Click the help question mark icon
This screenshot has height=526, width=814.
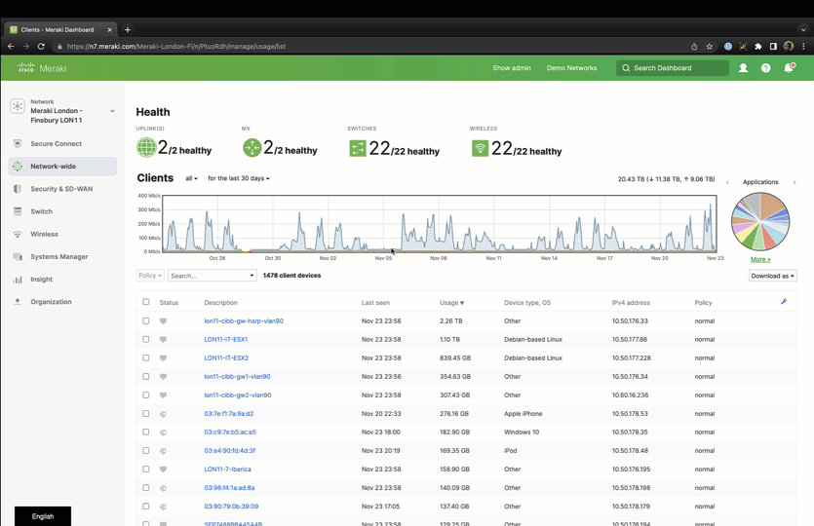(765, 68)
